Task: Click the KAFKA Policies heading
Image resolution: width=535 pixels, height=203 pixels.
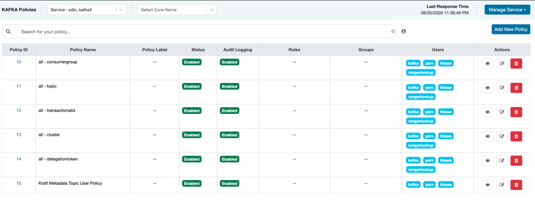Action: [x=19, y=9]
